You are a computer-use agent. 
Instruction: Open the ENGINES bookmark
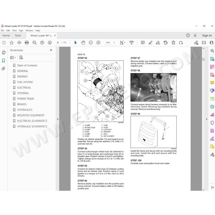pos(22,76)
